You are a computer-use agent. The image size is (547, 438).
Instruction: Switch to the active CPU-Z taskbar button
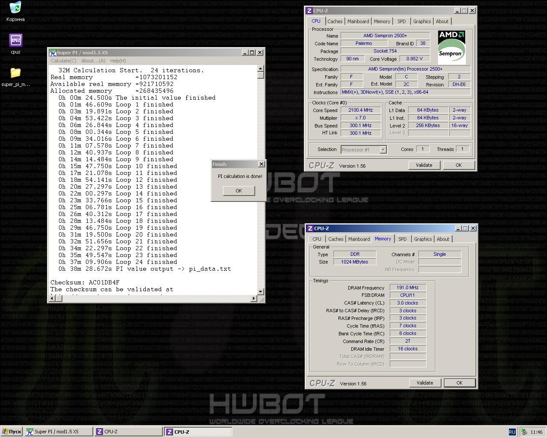(x=199, y=432)
